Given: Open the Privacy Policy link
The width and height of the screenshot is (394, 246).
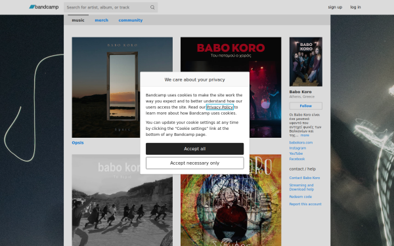Looking at the screenshot, I should click(x=219, y=107).
